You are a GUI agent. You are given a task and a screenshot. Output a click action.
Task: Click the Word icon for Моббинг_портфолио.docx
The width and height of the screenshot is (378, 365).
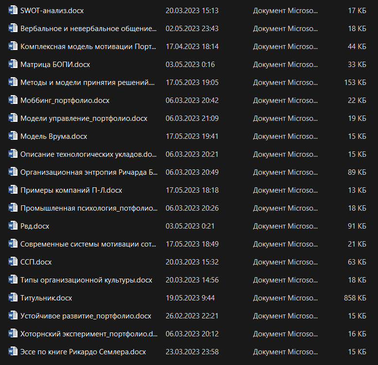pos(13,100)
